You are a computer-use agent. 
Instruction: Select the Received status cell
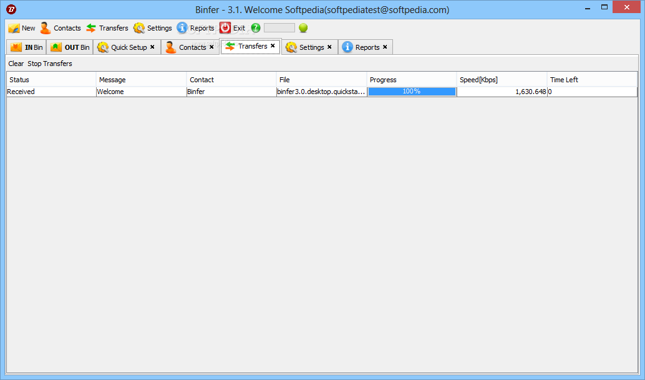point(51,92)
